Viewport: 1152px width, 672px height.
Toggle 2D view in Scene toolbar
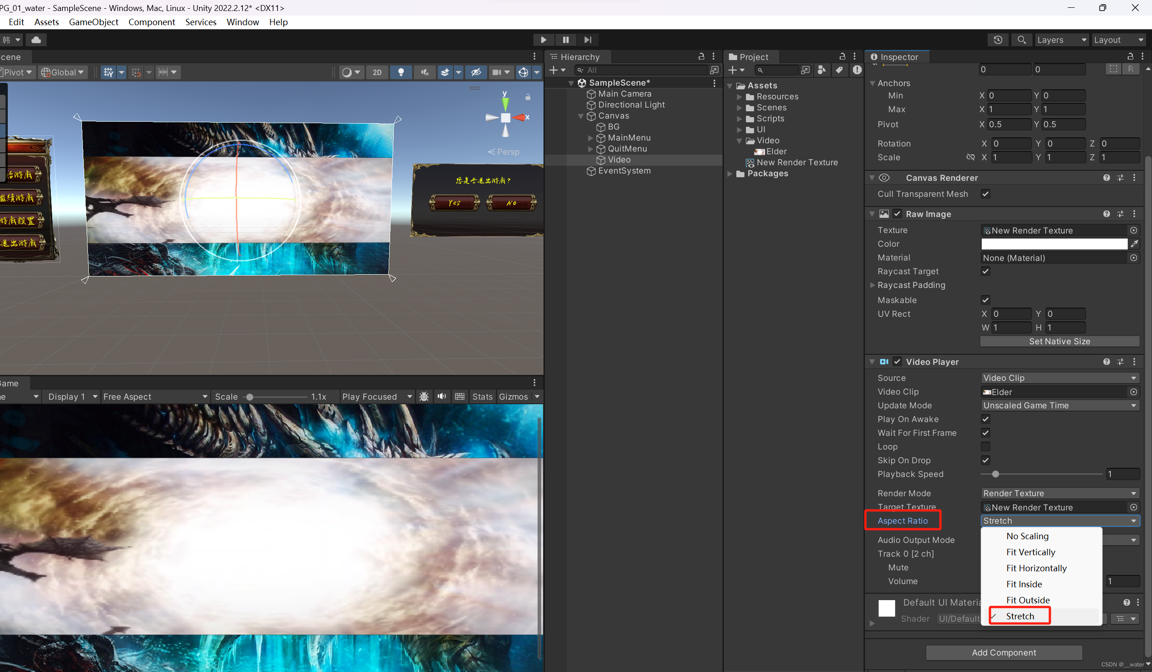point(377,72)
